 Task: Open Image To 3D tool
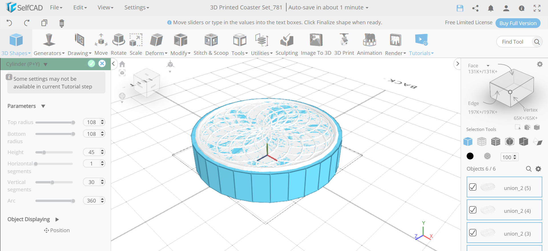(316, 44)
